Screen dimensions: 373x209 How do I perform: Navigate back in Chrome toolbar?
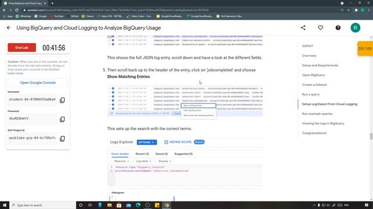point(4,10)
